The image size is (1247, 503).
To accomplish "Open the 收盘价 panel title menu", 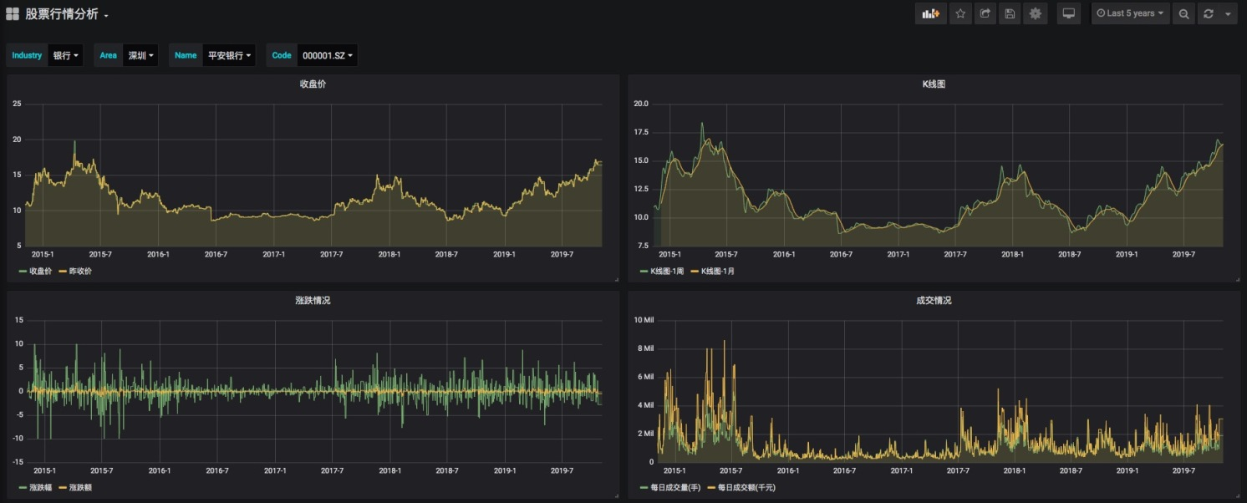I will (x=313, y=84).
